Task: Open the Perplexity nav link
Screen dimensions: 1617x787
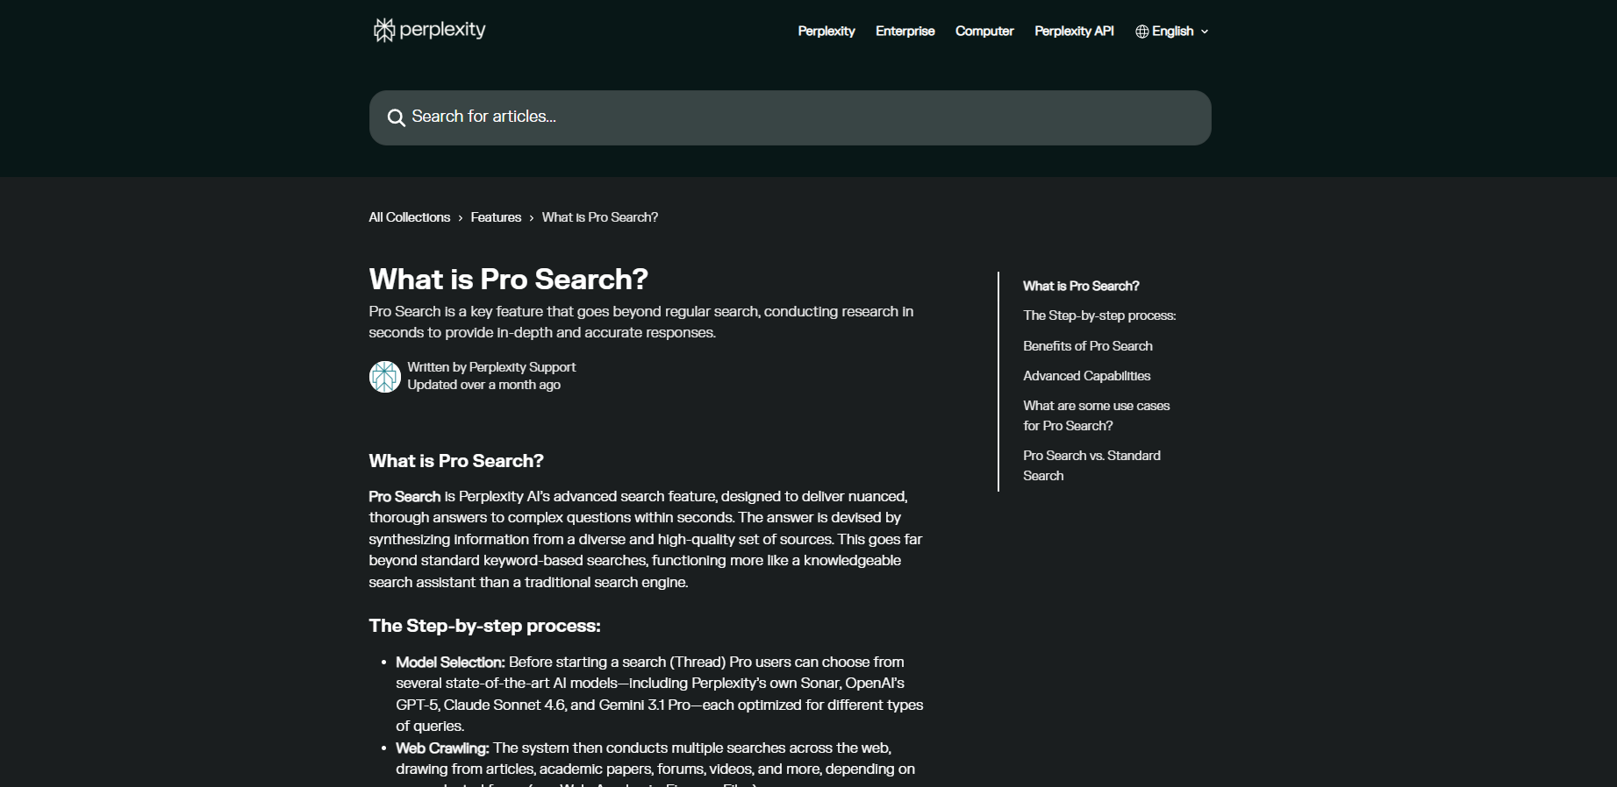Action: tap(826, 32)
